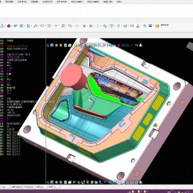The height and width of the screenshot is (193, 193).
Task: Open dropdown arrow beside the dark monitor icon
Action: pyautogui.click(x=154, y=26)
